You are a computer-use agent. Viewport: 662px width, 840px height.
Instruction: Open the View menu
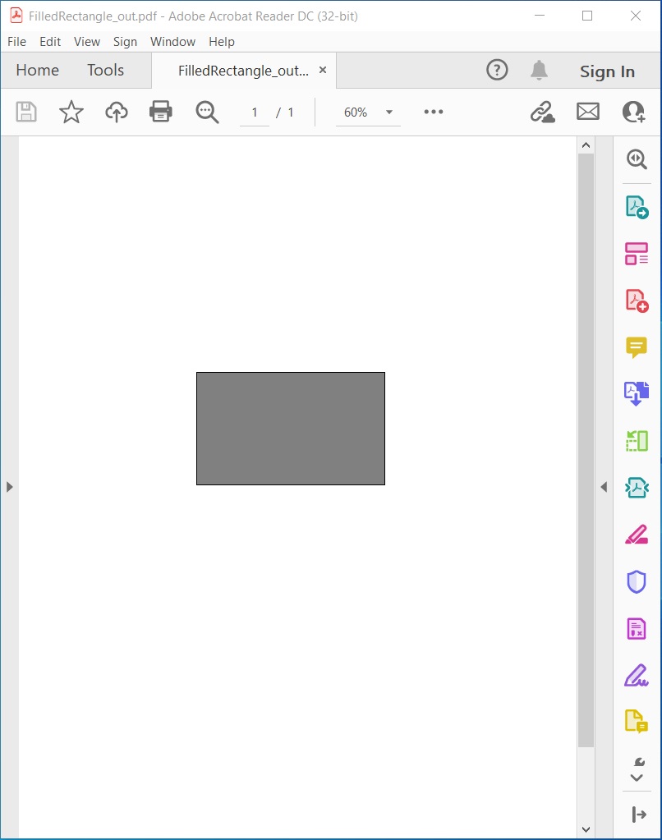pyautogui.click(x=87, y=41)
